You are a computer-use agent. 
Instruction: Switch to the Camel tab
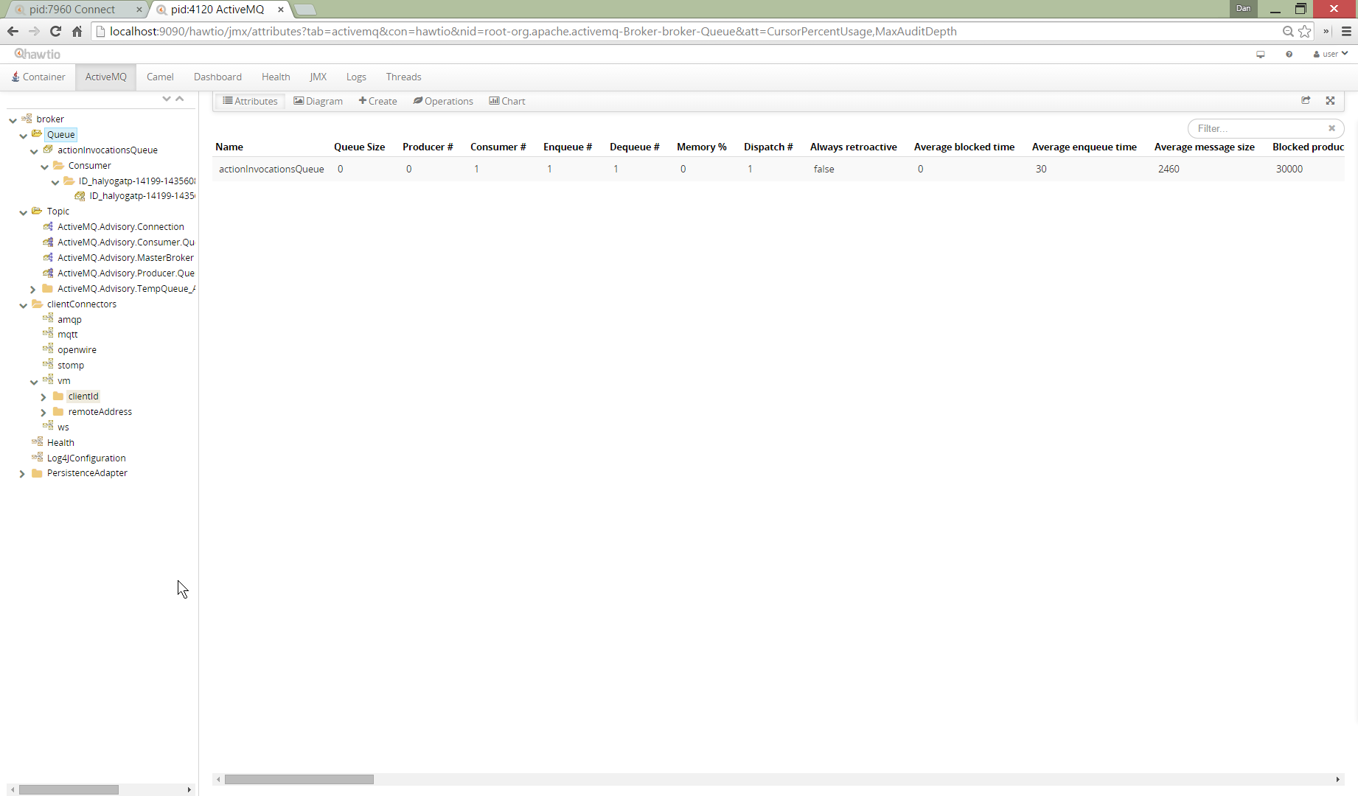click(x=160, y=77)
